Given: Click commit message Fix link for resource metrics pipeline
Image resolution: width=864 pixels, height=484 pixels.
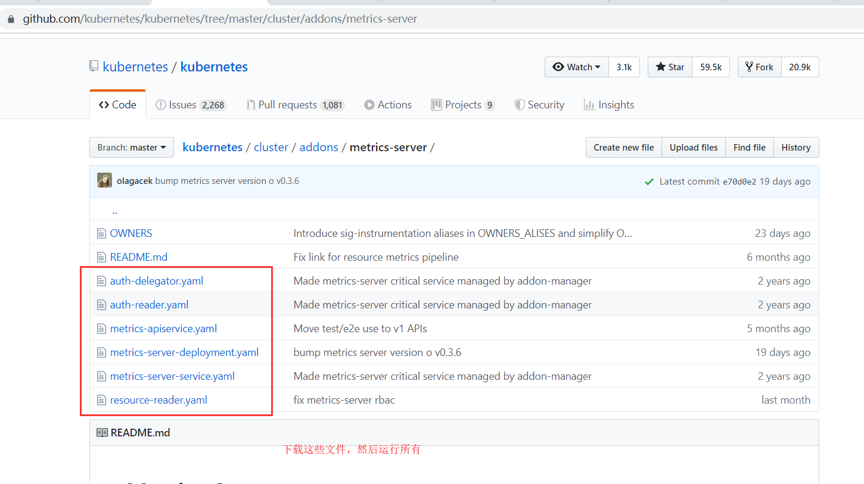Looking at the screenshot, I should click(376, 257).
